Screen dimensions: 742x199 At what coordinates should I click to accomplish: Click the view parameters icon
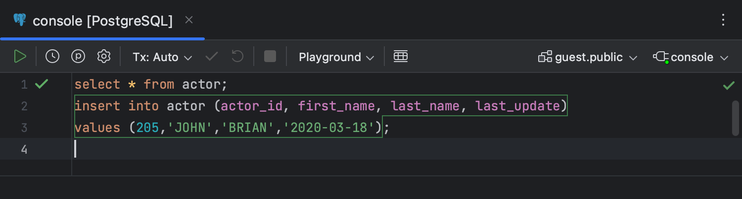tap(78, 57)
